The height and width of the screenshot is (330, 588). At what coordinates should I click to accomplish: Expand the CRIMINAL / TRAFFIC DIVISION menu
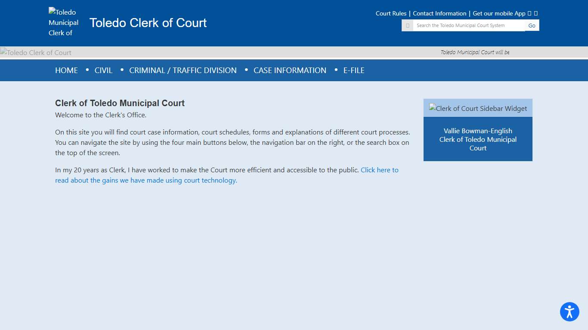[x=183, y=70]
